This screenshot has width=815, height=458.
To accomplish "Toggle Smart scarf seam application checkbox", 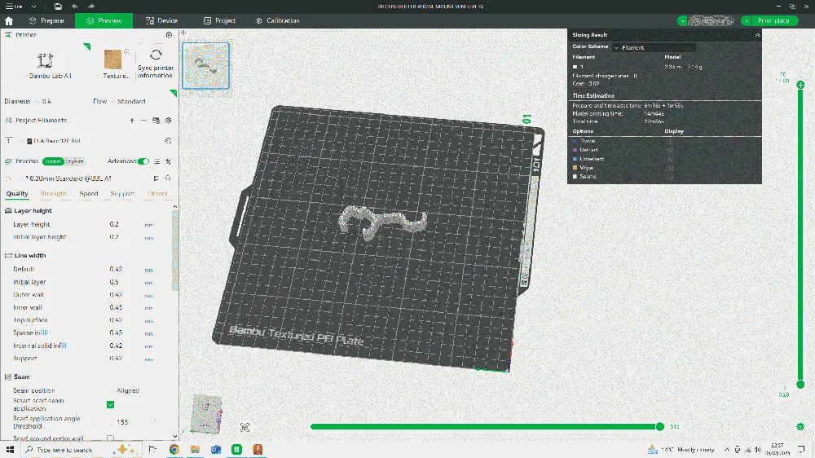I will [x=110, y=404].
